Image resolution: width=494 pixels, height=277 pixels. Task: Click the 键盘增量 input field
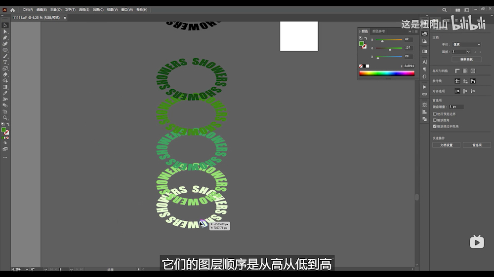(x=456, y=107)
